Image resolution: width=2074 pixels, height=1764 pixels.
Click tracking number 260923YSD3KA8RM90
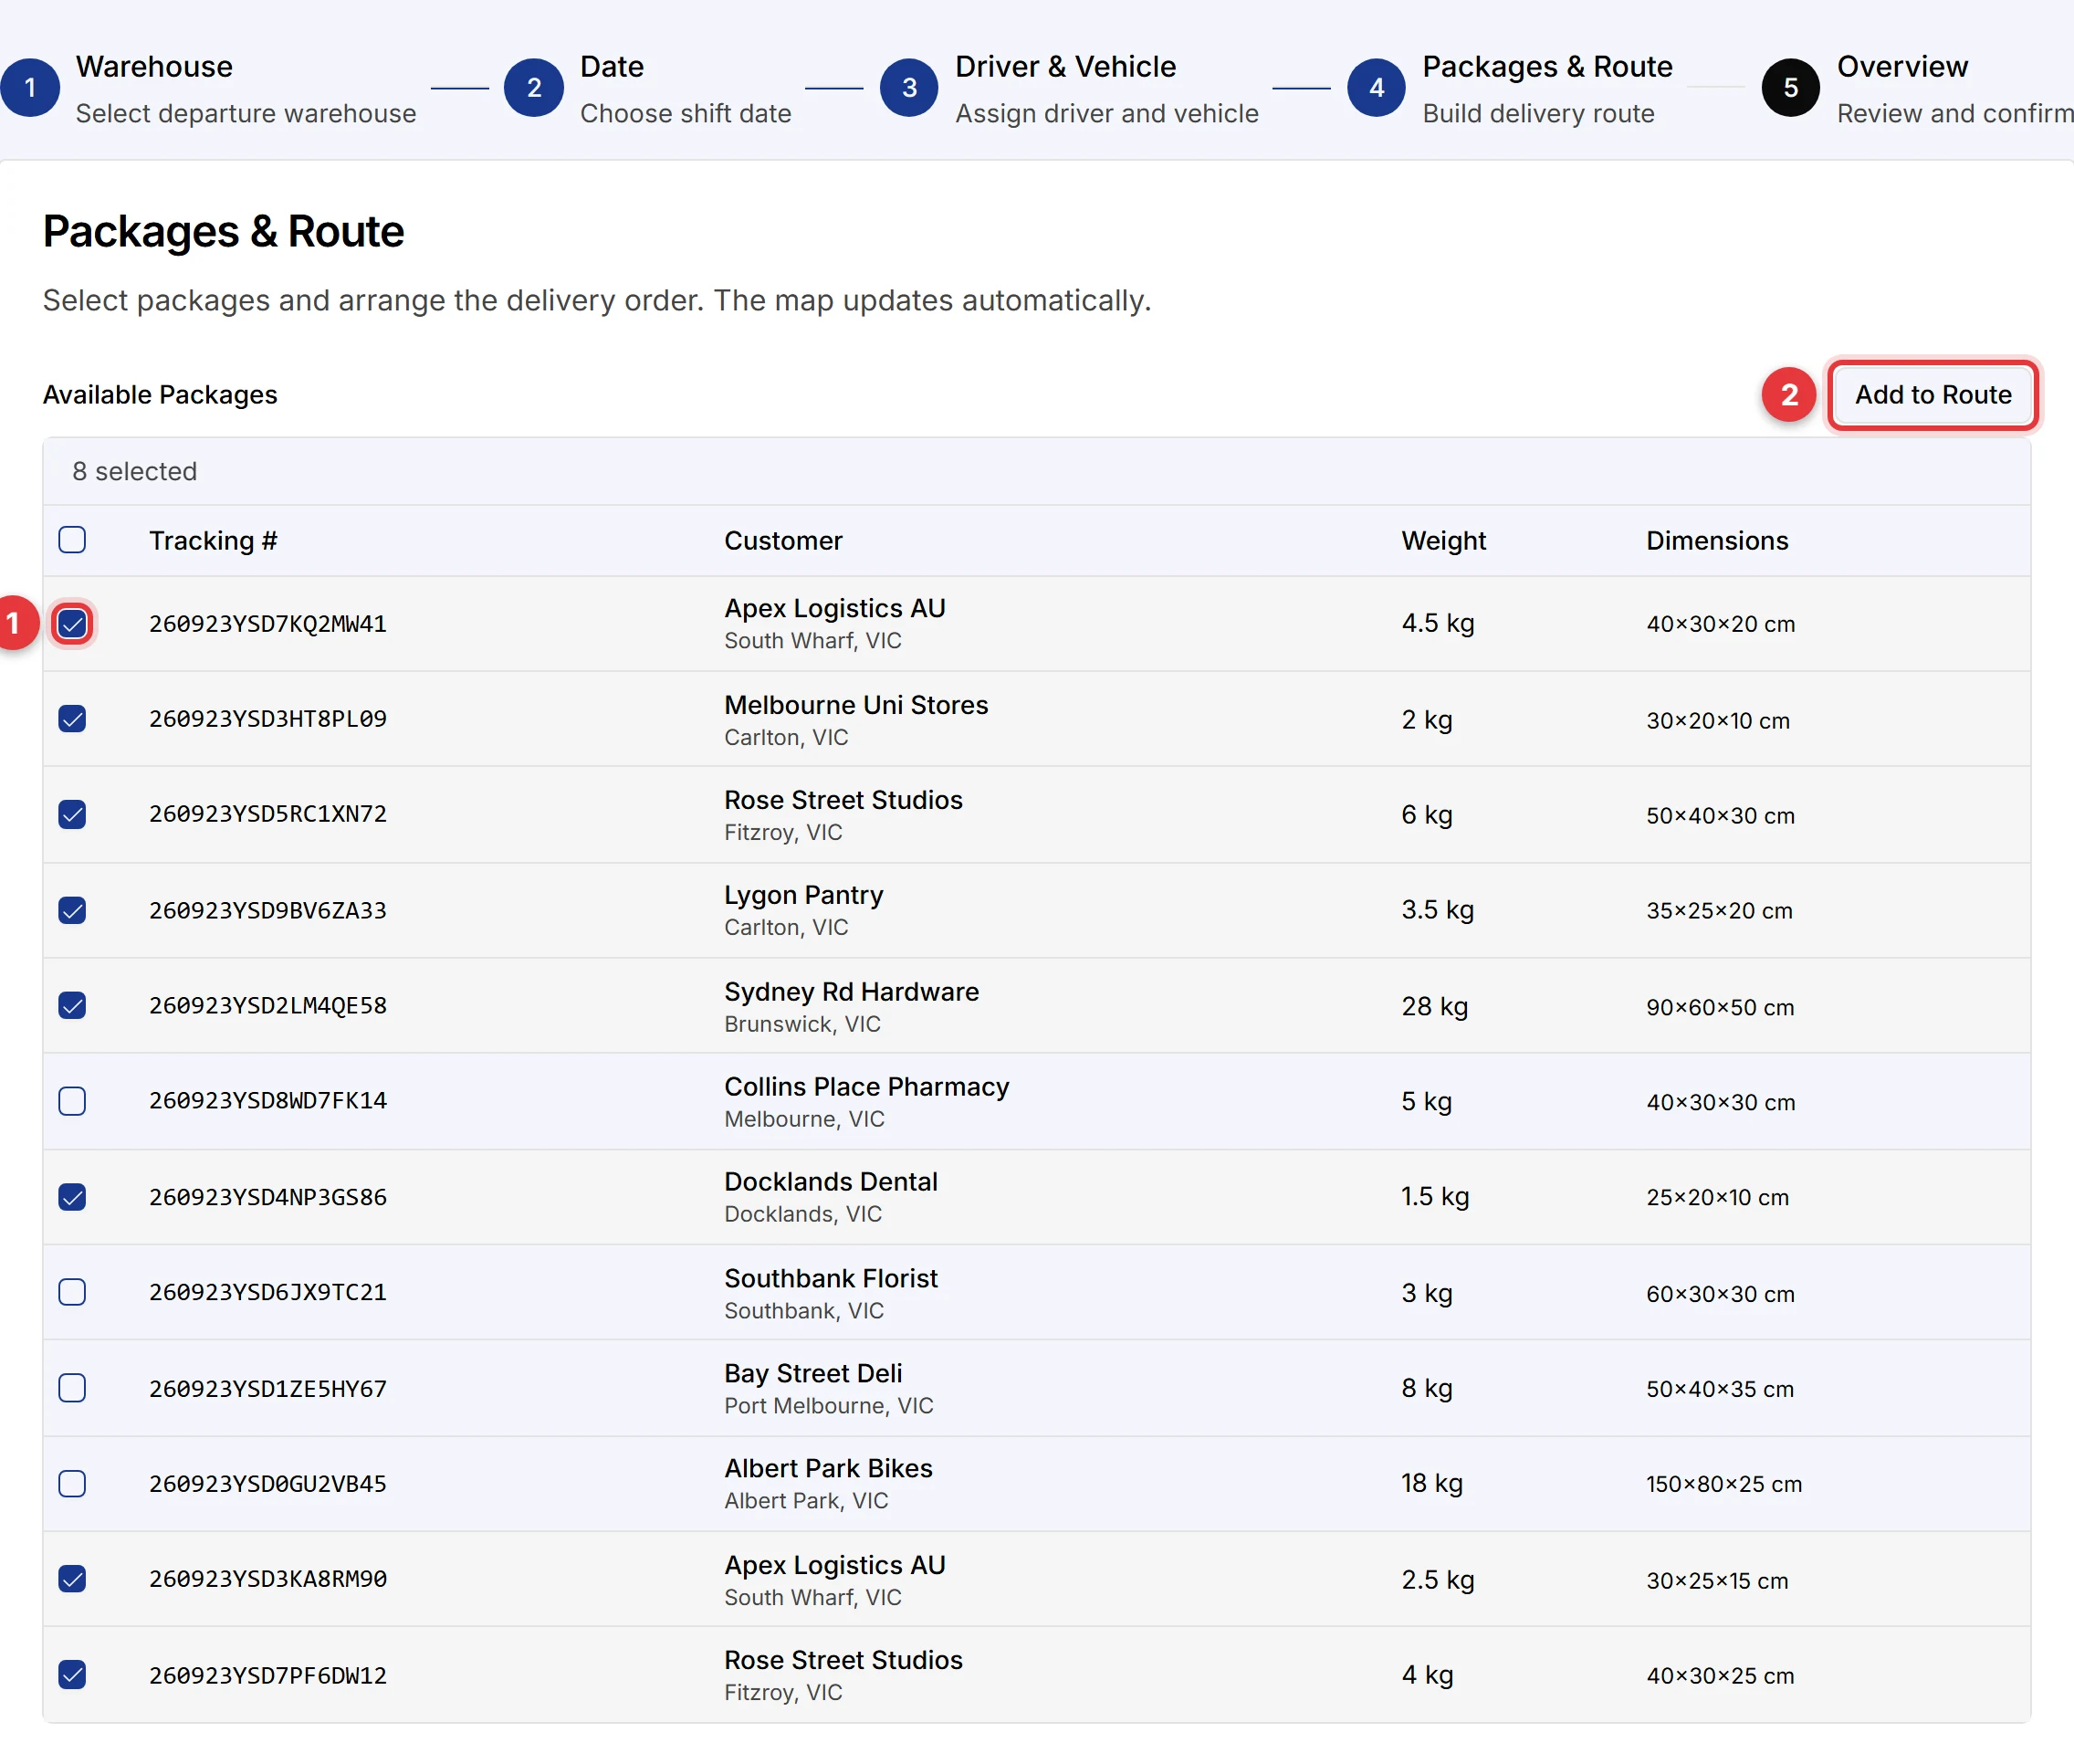point(267,1579)
